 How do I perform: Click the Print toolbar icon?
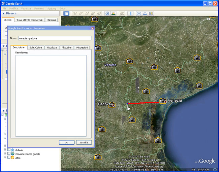(x=145, y=13)
